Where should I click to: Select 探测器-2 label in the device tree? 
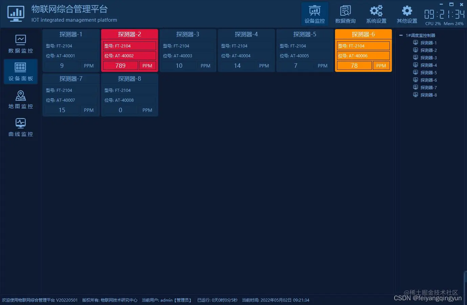pyautogui.click(x=428, y=50)
